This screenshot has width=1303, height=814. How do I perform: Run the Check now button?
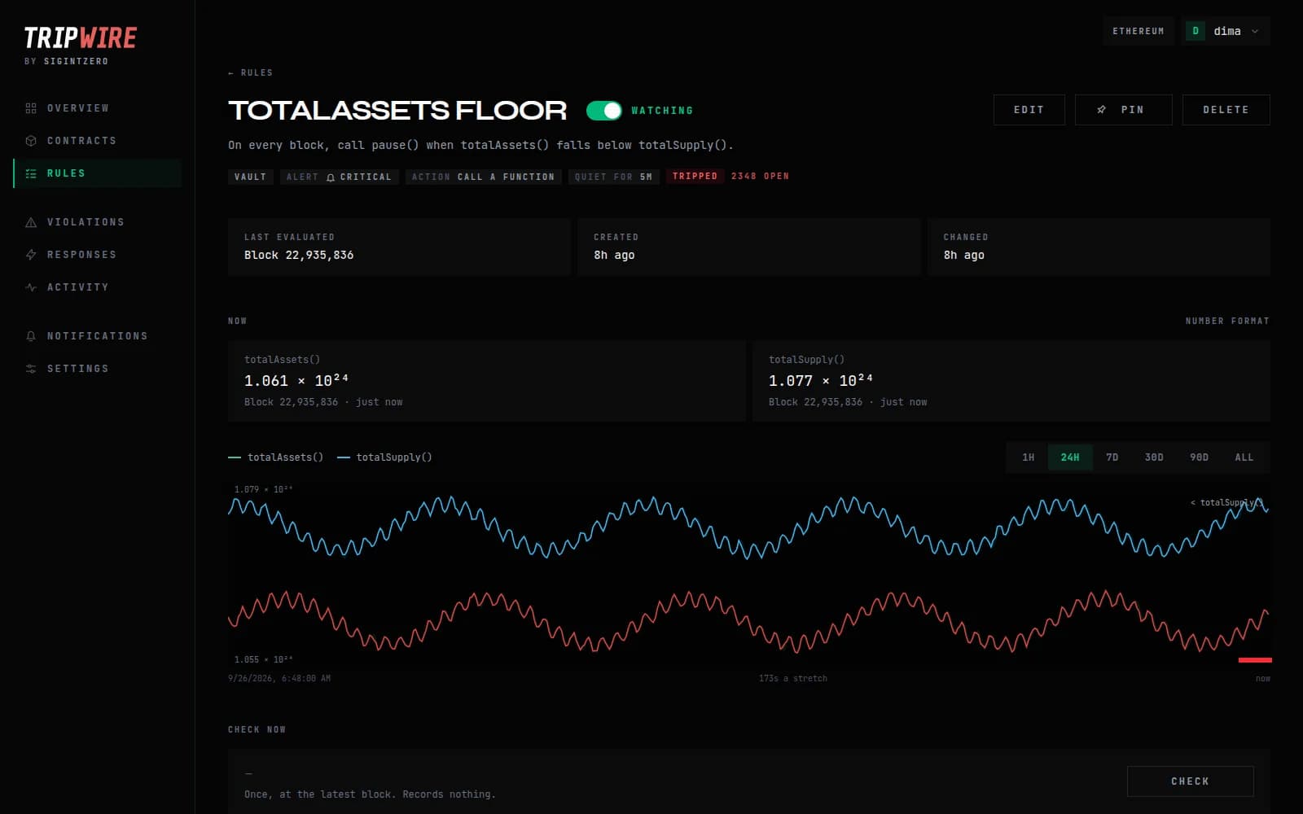[1190, 781]
